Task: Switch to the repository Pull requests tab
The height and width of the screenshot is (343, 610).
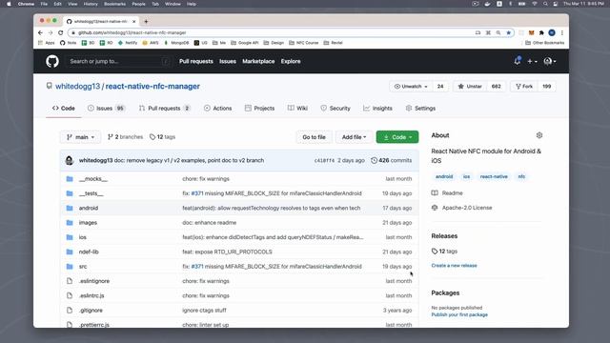Action: (165, 108)
